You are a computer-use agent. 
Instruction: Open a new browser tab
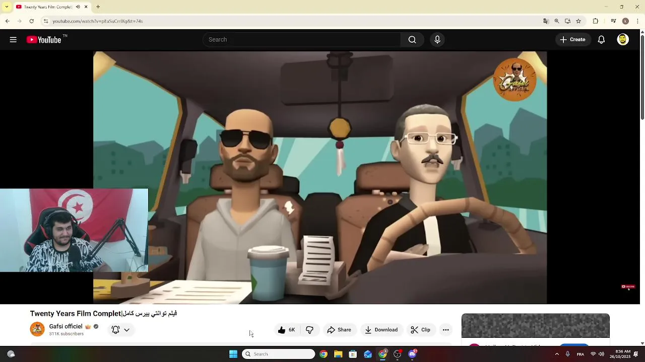click(98, 7)
